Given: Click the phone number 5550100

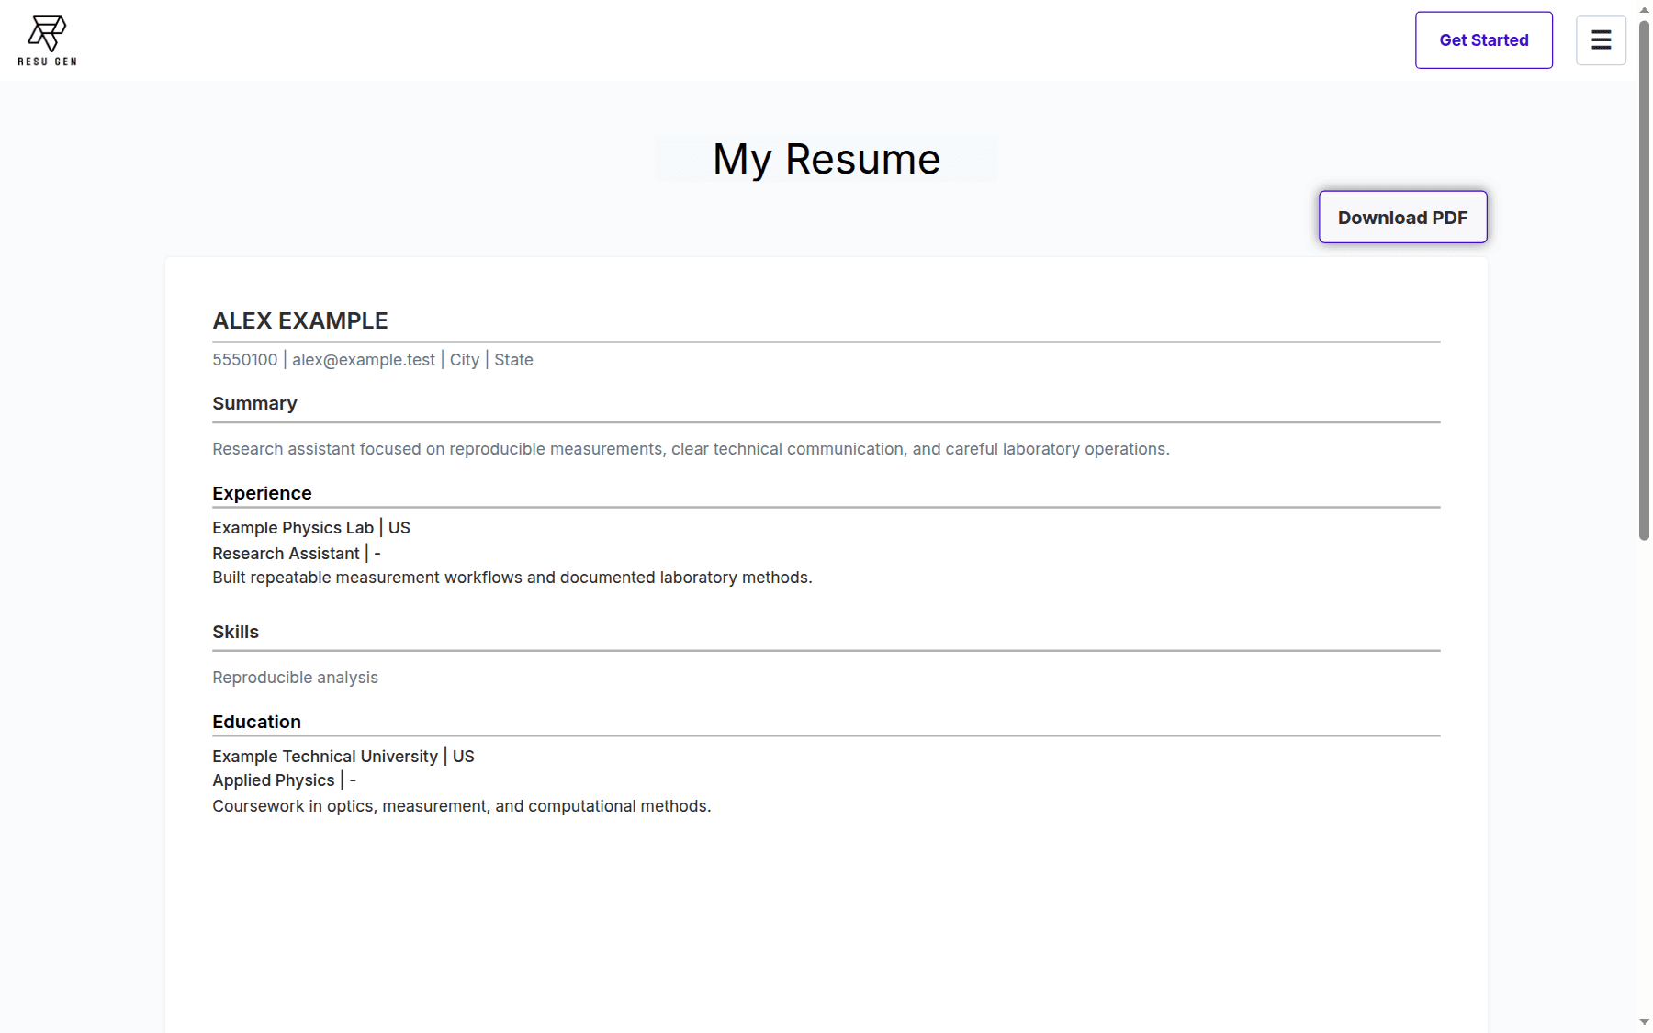Looking at the screenshot, I should [x=244, y=360].
